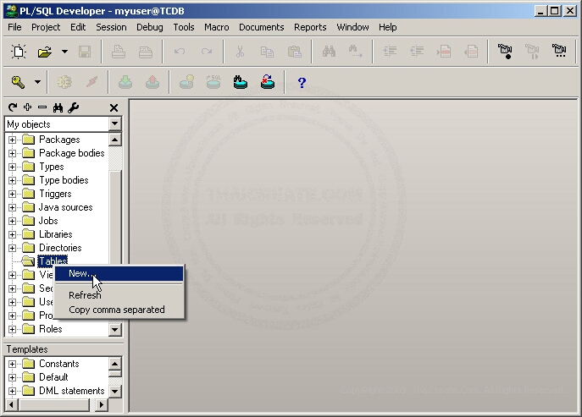The width and height of the screenshot is (582, 417).
Task: Open the My objects filter dropdown
Action: (x=114, y=124)
